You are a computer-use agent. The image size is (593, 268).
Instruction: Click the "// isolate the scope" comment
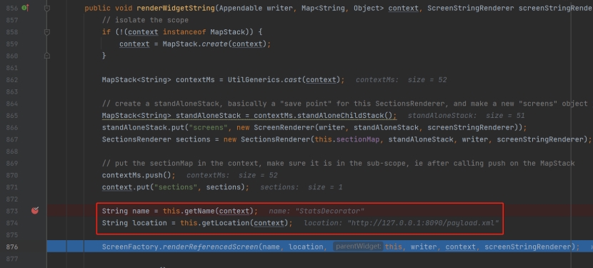point(145,20)
